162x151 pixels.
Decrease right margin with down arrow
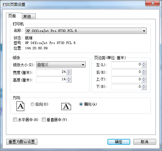144,73
